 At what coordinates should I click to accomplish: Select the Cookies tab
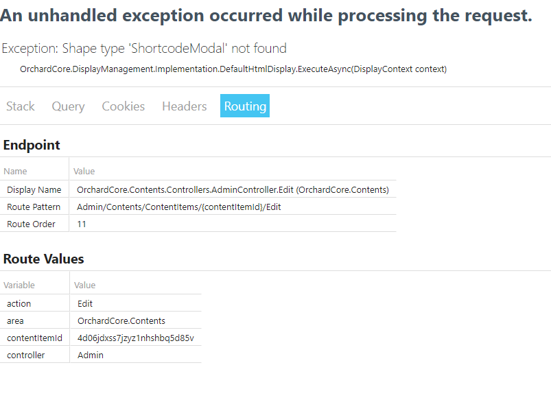(x=123, y=106)
